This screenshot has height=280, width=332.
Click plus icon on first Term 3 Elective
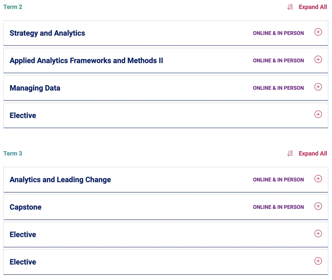pyautogui.click(x=318, y=234)
